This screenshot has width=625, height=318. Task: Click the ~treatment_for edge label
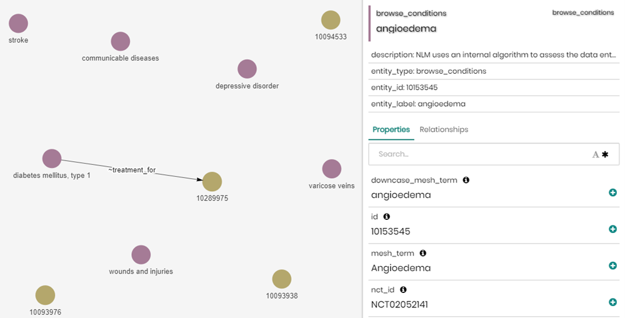pos(132,170)
